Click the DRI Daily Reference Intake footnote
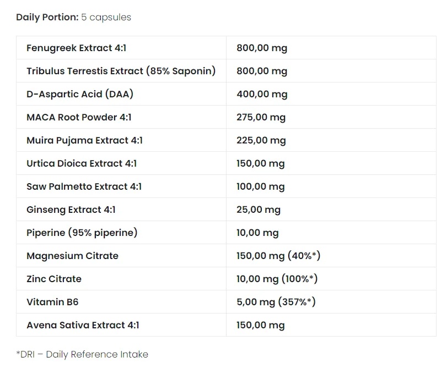 (x=82, y=354)
